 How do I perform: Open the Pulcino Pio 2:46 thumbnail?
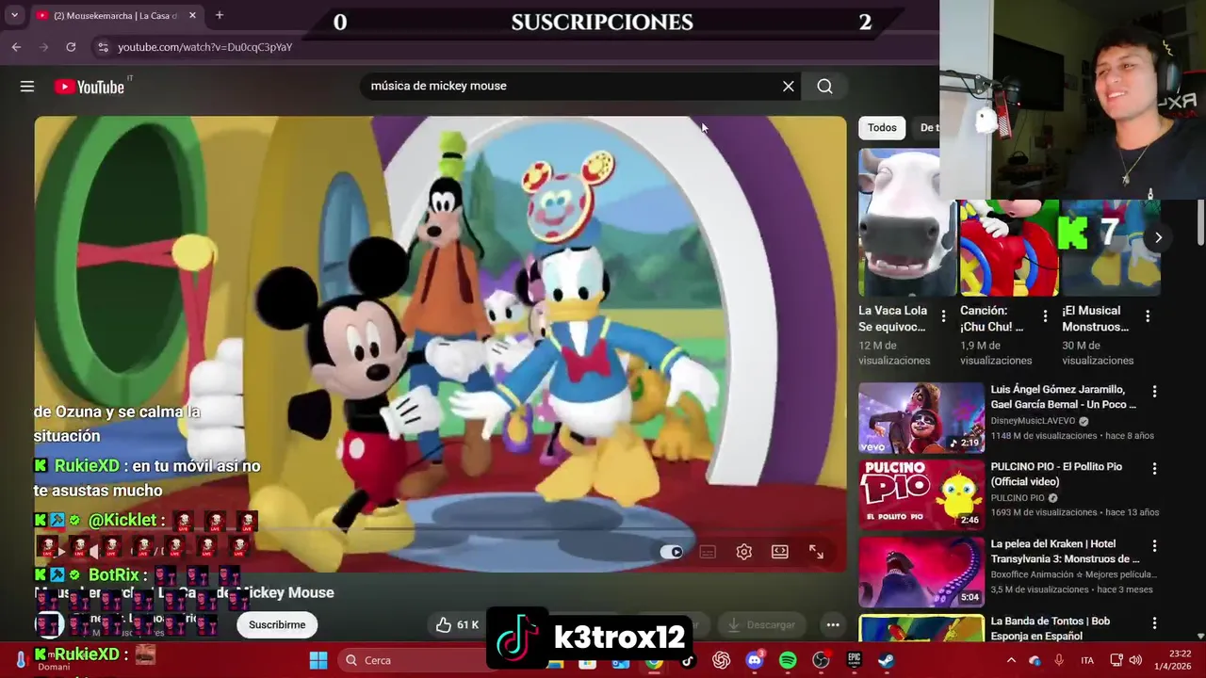[x=921, y=493]
